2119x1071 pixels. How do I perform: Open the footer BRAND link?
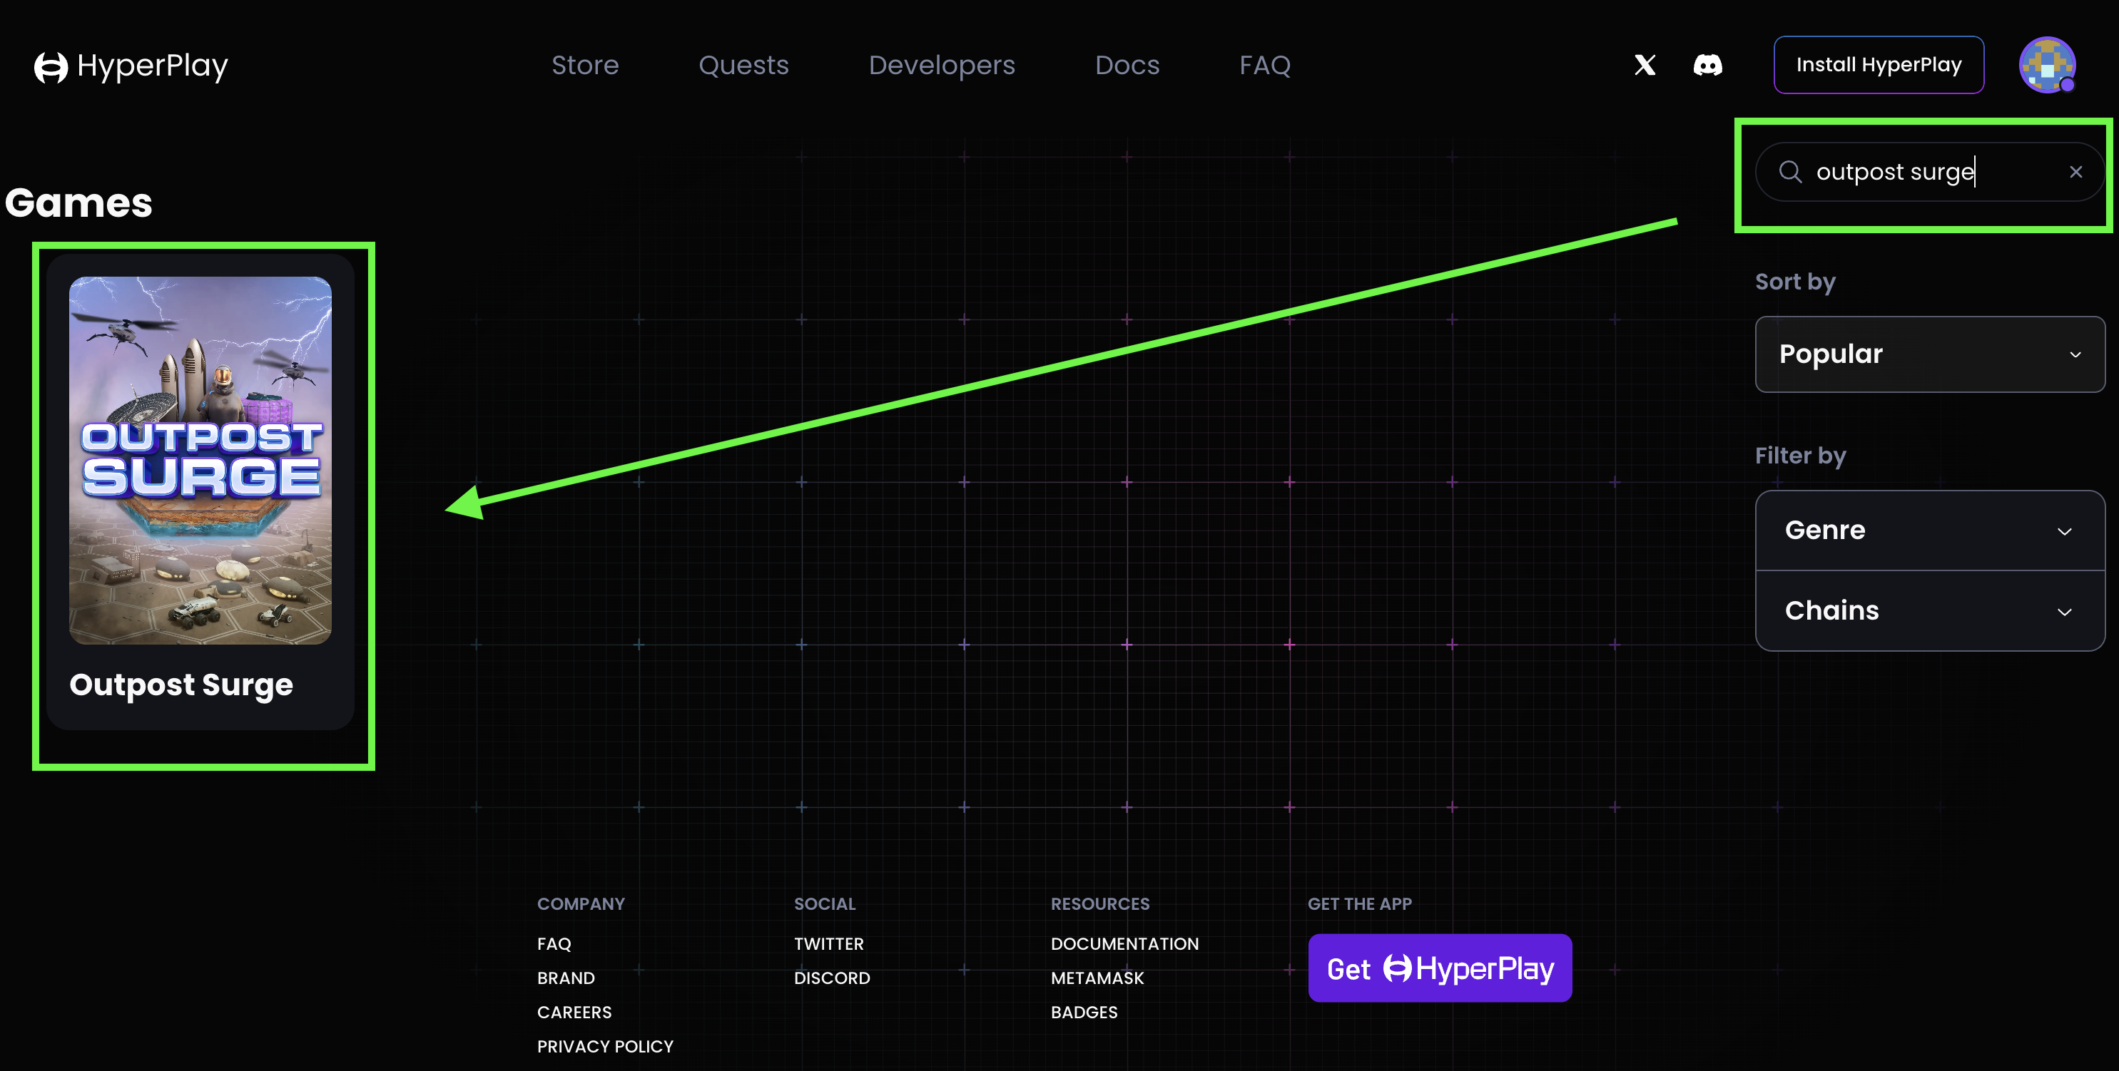pos(565,978)
